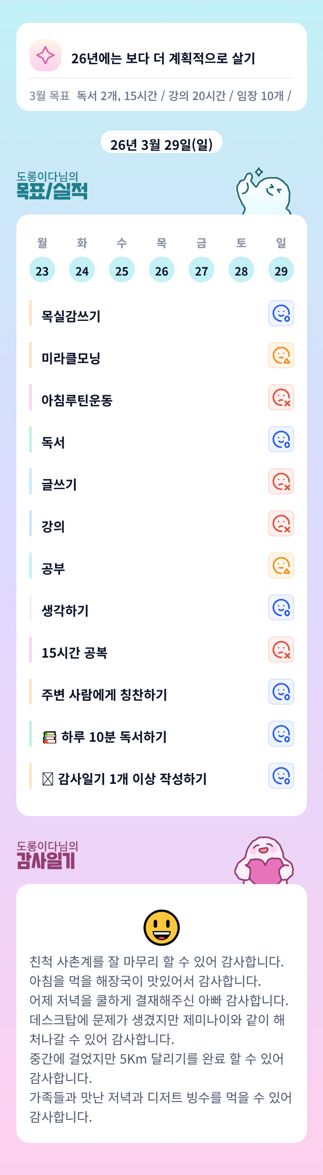This screenshot has width=323, height=1175.
Task: Click the pink sparkle star icon
Action: [45, 55]
